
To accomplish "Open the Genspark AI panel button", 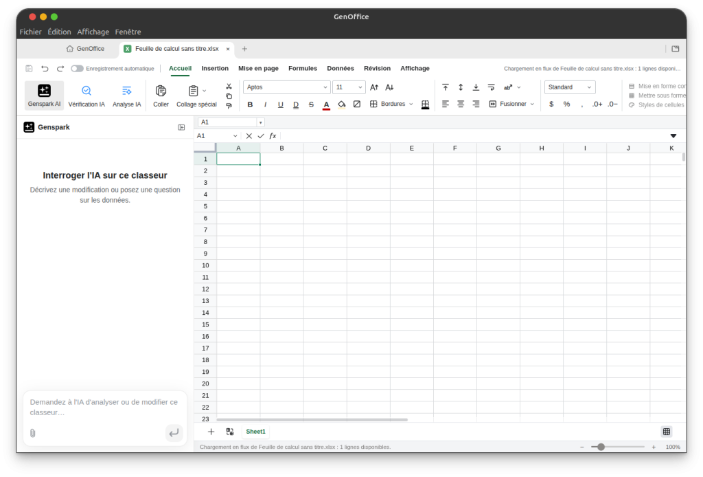I will 44,95.
